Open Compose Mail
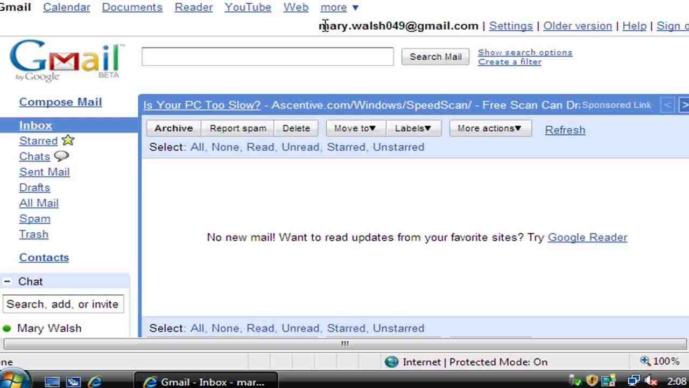 (60, 102)
